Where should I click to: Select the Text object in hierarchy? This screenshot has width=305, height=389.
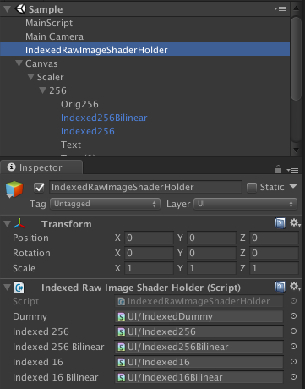click(x=71, y=145)
